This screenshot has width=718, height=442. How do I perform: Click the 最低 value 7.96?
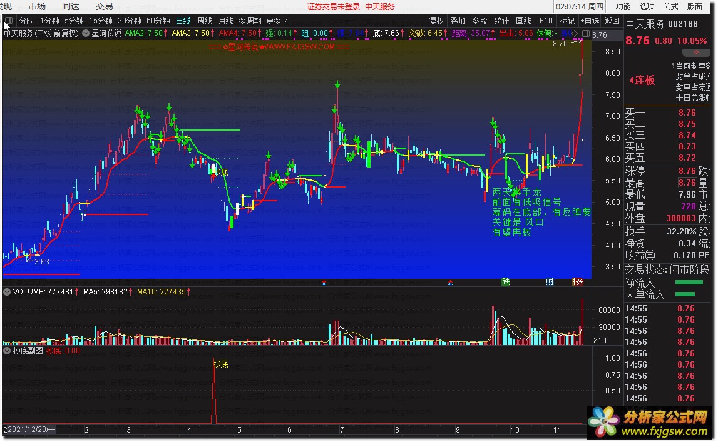click(687, 194)
